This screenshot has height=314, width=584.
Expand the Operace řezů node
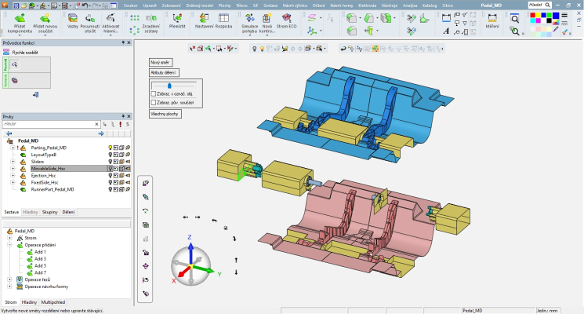click(x=9, y=279)
